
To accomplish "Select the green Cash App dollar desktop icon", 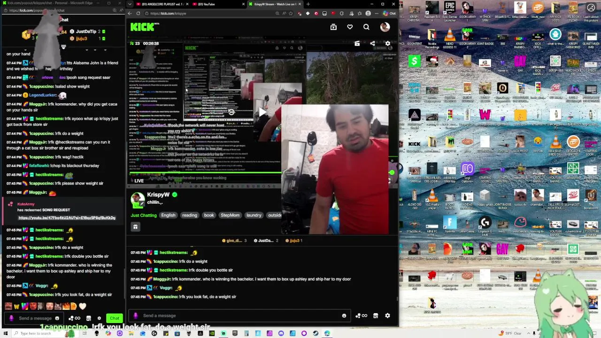I will [x=414, y=61].
